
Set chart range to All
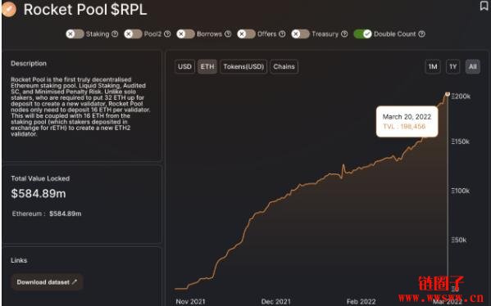coord(472,66)
